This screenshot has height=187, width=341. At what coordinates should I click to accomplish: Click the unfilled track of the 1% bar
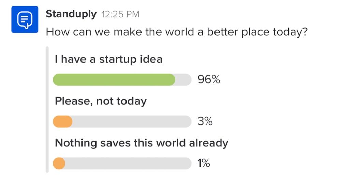pos(128,163)
